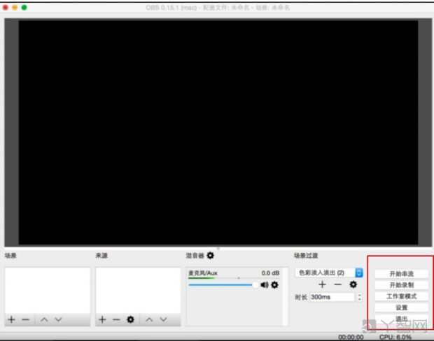This screenshot has width=434, height=341.
Task: Click the 00:00:00 timer in status bar
Action: pyautogui.click(x=351, y=337)
